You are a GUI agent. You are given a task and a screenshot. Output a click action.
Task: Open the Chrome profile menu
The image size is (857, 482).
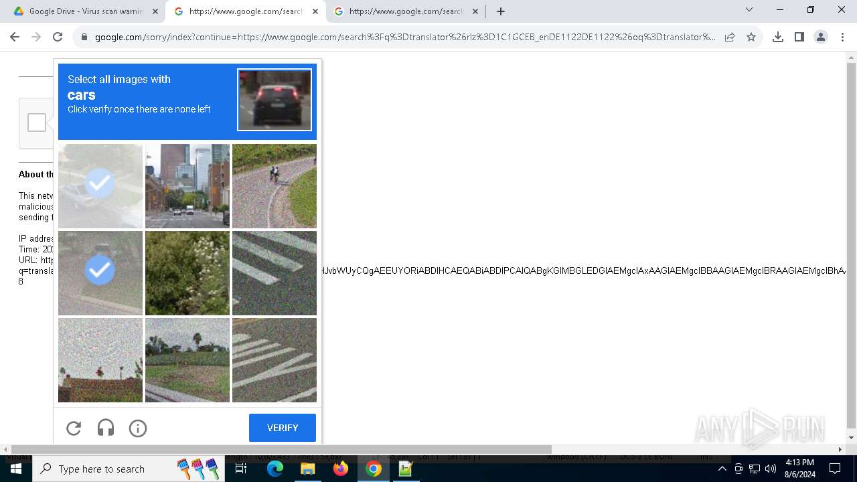[821, 37]
